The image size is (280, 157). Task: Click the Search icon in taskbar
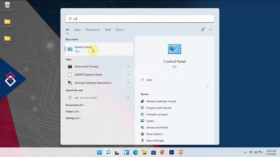coord(108,152)
